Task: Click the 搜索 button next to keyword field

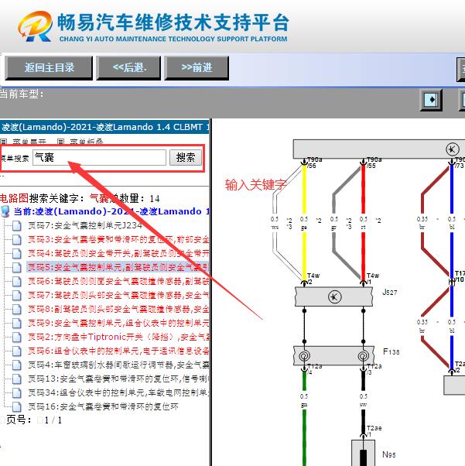Action: click(186, 157)
